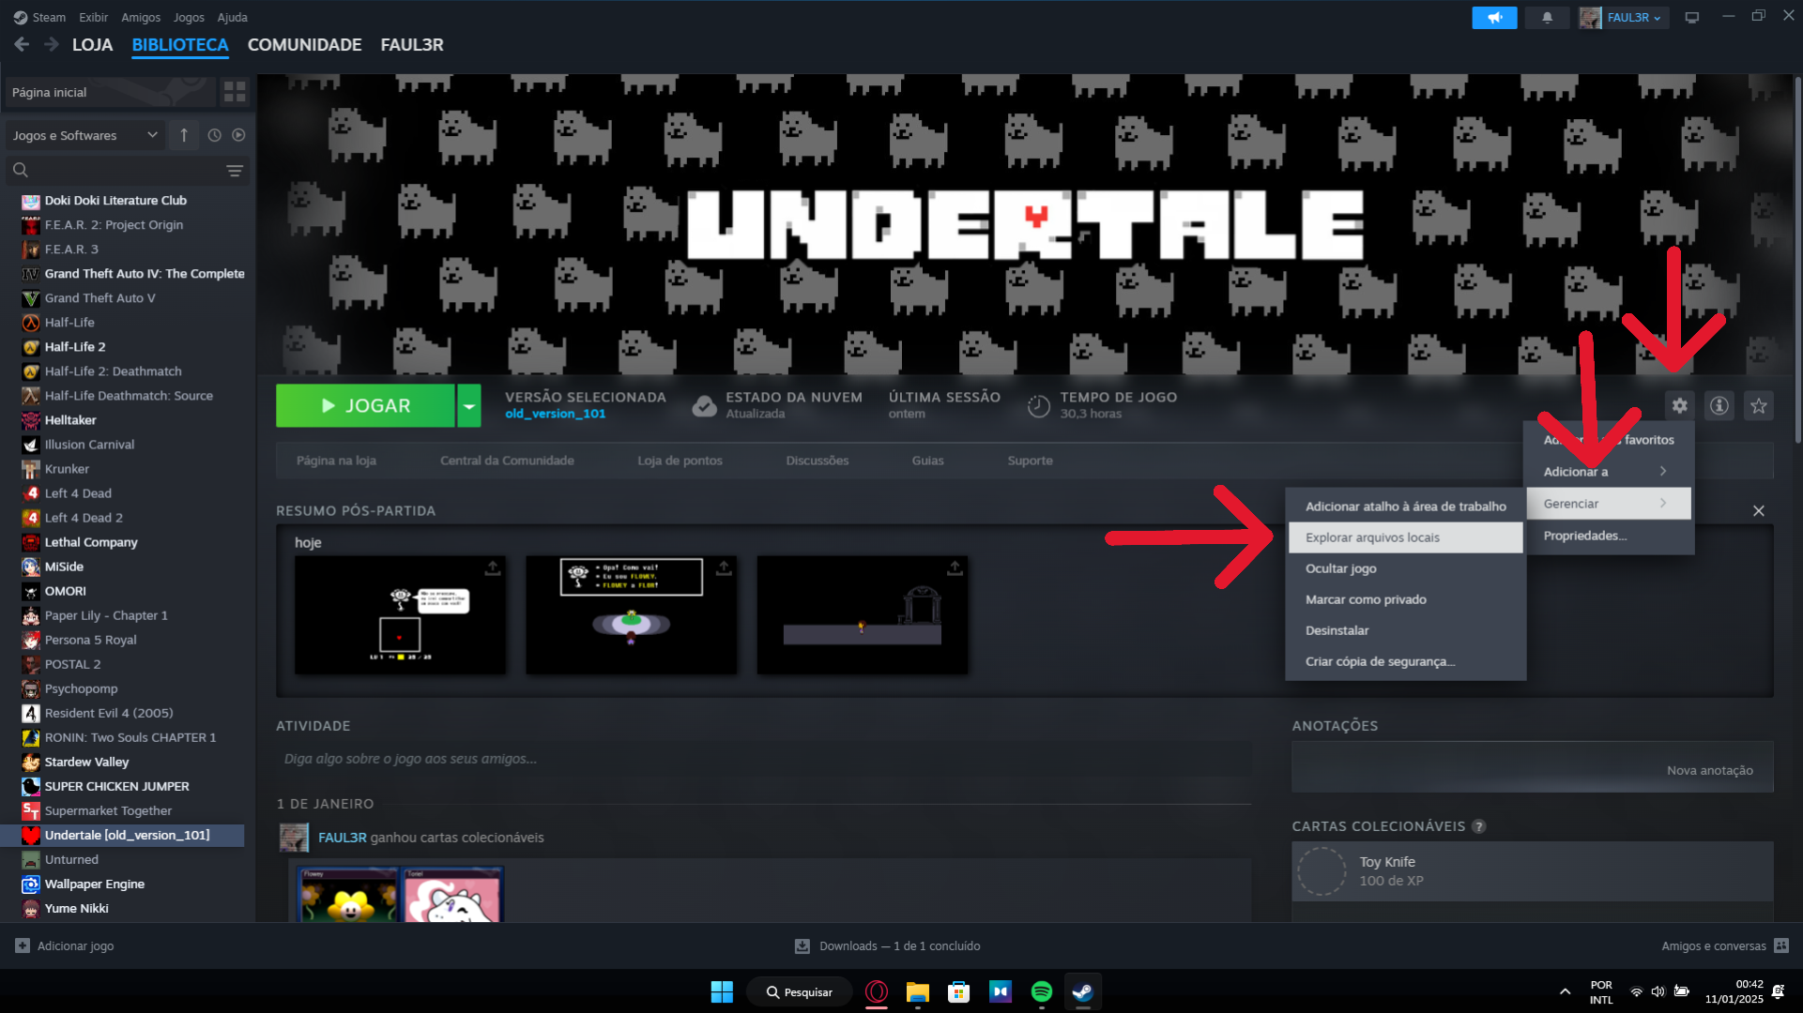Open the game settings gear icon
This screenshot has width=1803, height=1013.
(x=1679, y=405)
